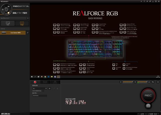Show quality profile details info icon
The width and height of the screenshot is (161, 115).
[x=43, y=91]
